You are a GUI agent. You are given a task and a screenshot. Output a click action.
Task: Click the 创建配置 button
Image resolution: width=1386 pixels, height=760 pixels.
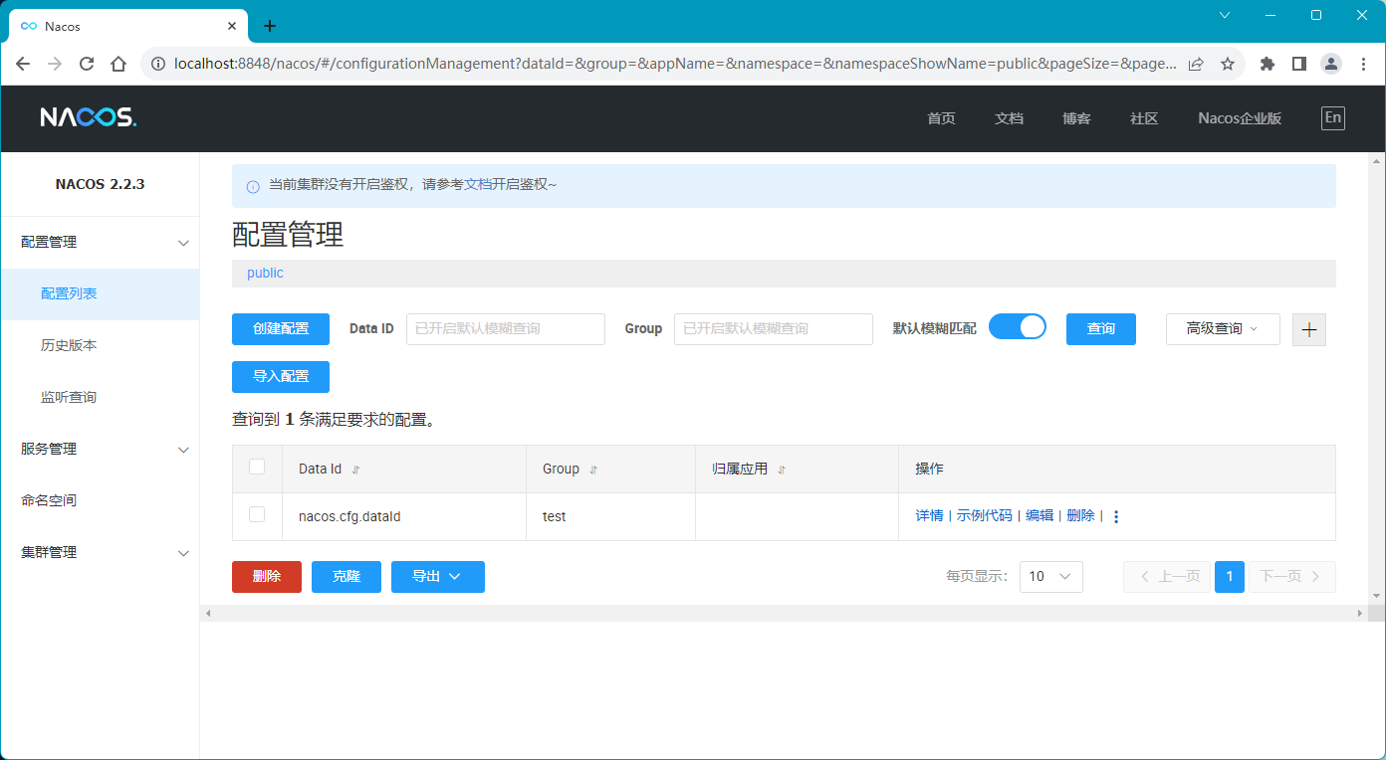pos(281,329)
